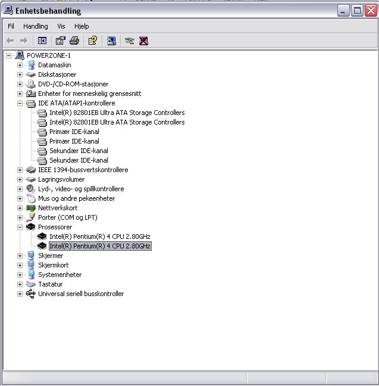Expand the Tastatur node
The height and width of the screenshot is (386, 379).
coord(20,284)
